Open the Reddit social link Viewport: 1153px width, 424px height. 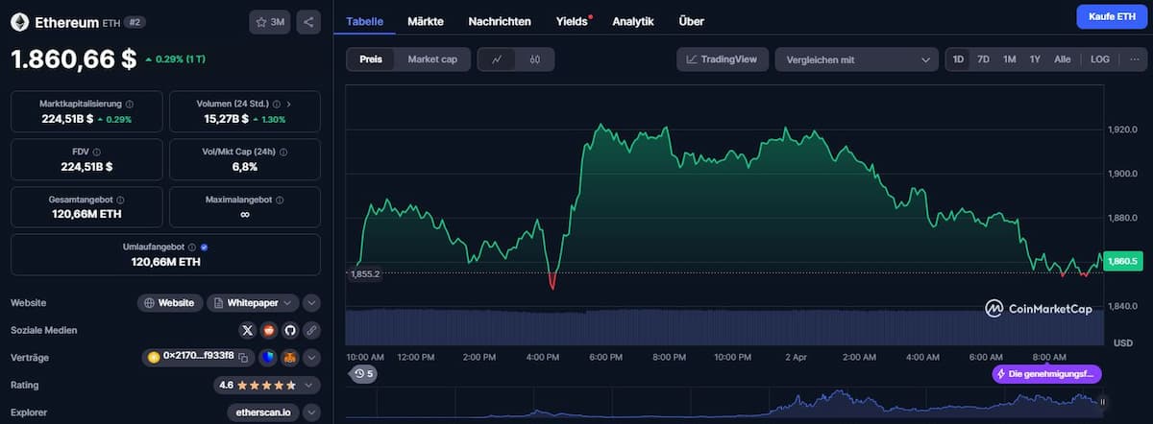pyautogui.click(x=269, y=330)
